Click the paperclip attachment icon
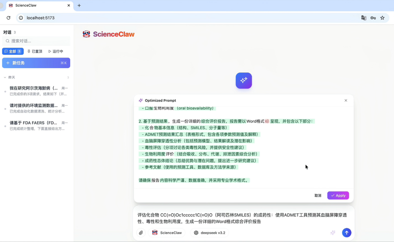 (x=141, y=233)
